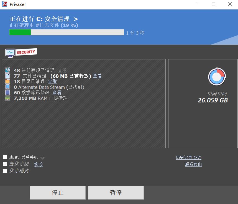Click the RAM chip icon
Viewport: 238px width, 204px height.
point(7,98)
